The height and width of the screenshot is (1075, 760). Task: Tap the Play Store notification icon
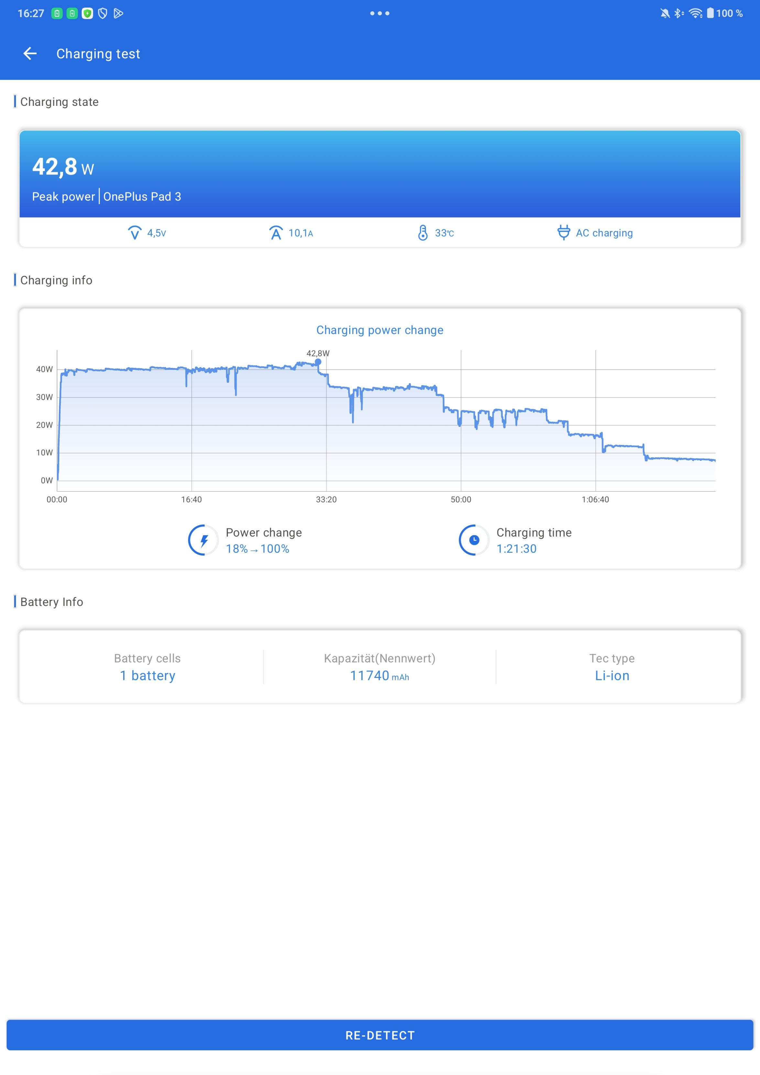pos(118,13)
